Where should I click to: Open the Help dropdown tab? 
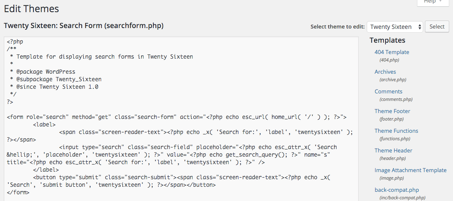point(433,2)
